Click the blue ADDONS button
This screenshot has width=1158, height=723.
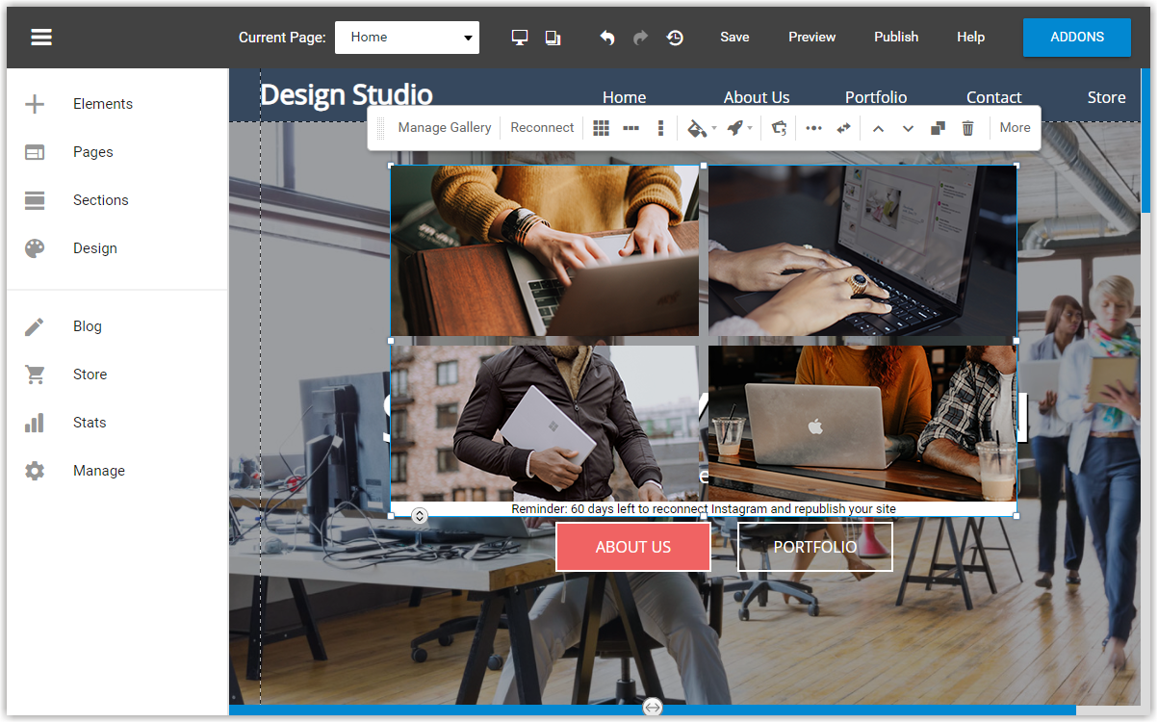[1077, 38]
